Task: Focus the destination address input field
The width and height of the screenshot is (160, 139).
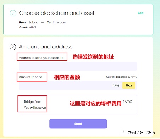Action: coord(78,66)
